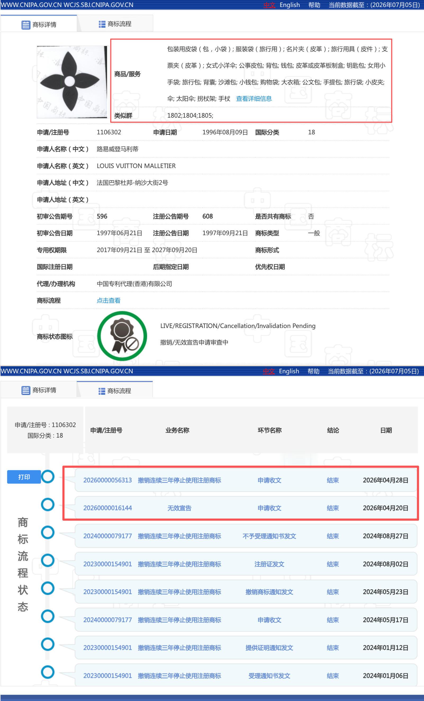424x701 pixels.
Task: Click the preliminary announcement issue number 596
Action: click(102, 216)
